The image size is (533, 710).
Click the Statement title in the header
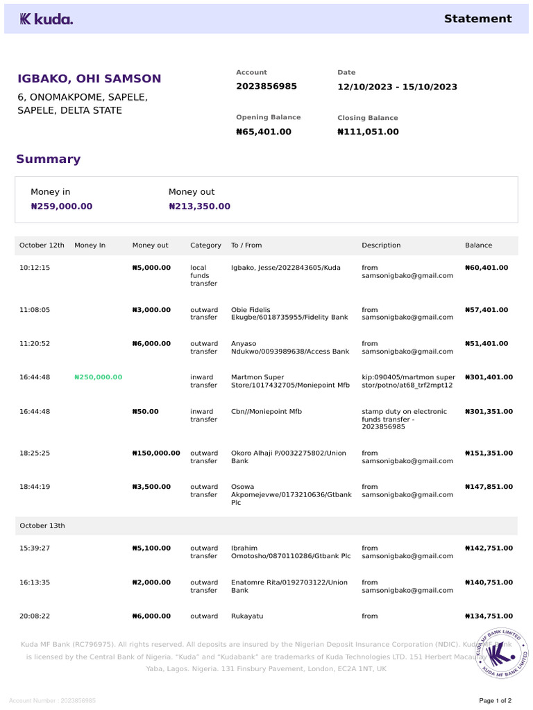(x=477, y=19)
